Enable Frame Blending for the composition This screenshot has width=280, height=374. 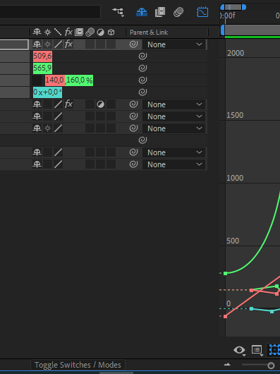pyautogui.click(x=160, y=12)
